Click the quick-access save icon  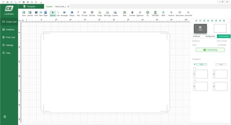(7, 2)
